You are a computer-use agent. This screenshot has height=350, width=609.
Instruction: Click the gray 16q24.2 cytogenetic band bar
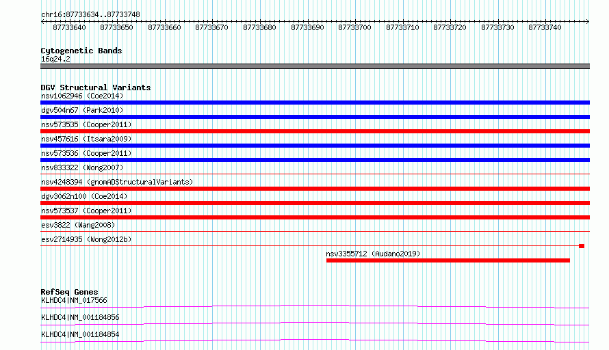315,66
